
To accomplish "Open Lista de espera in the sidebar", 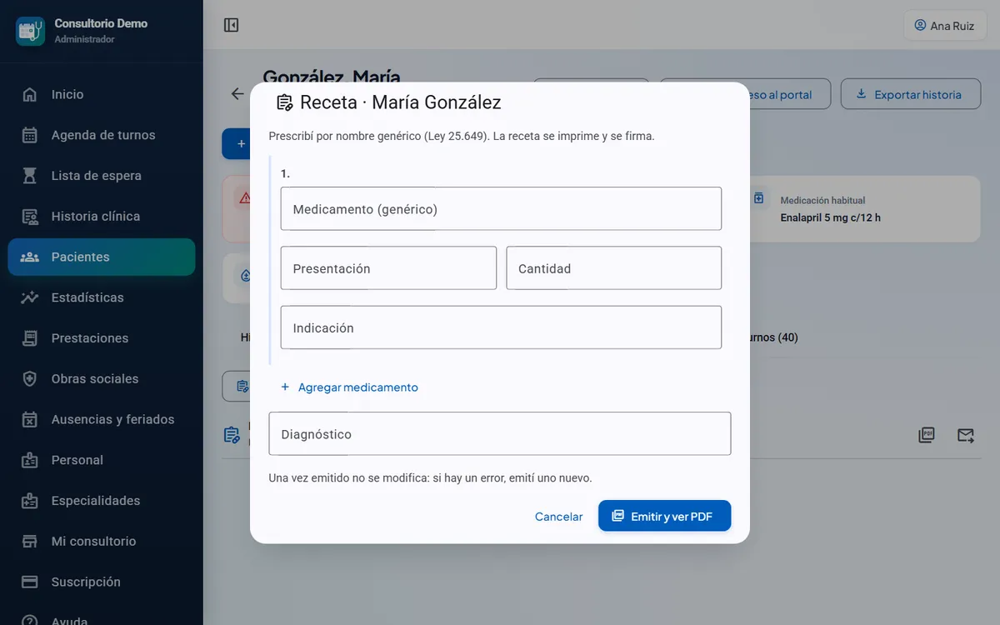I will point(102,176).
